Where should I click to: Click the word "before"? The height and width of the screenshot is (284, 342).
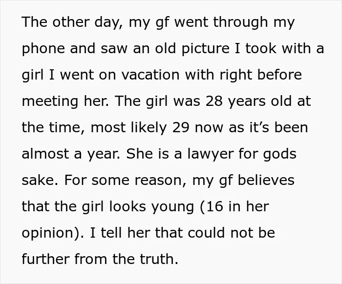[x=279, y=75]
